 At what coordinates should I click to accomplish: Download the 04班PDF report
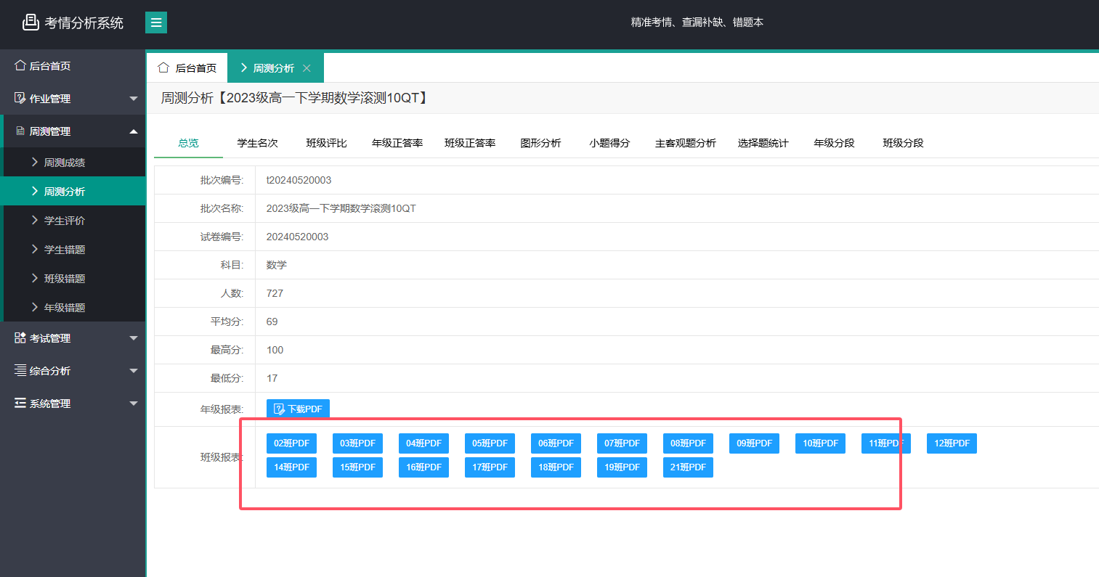[x=423, y=443]
